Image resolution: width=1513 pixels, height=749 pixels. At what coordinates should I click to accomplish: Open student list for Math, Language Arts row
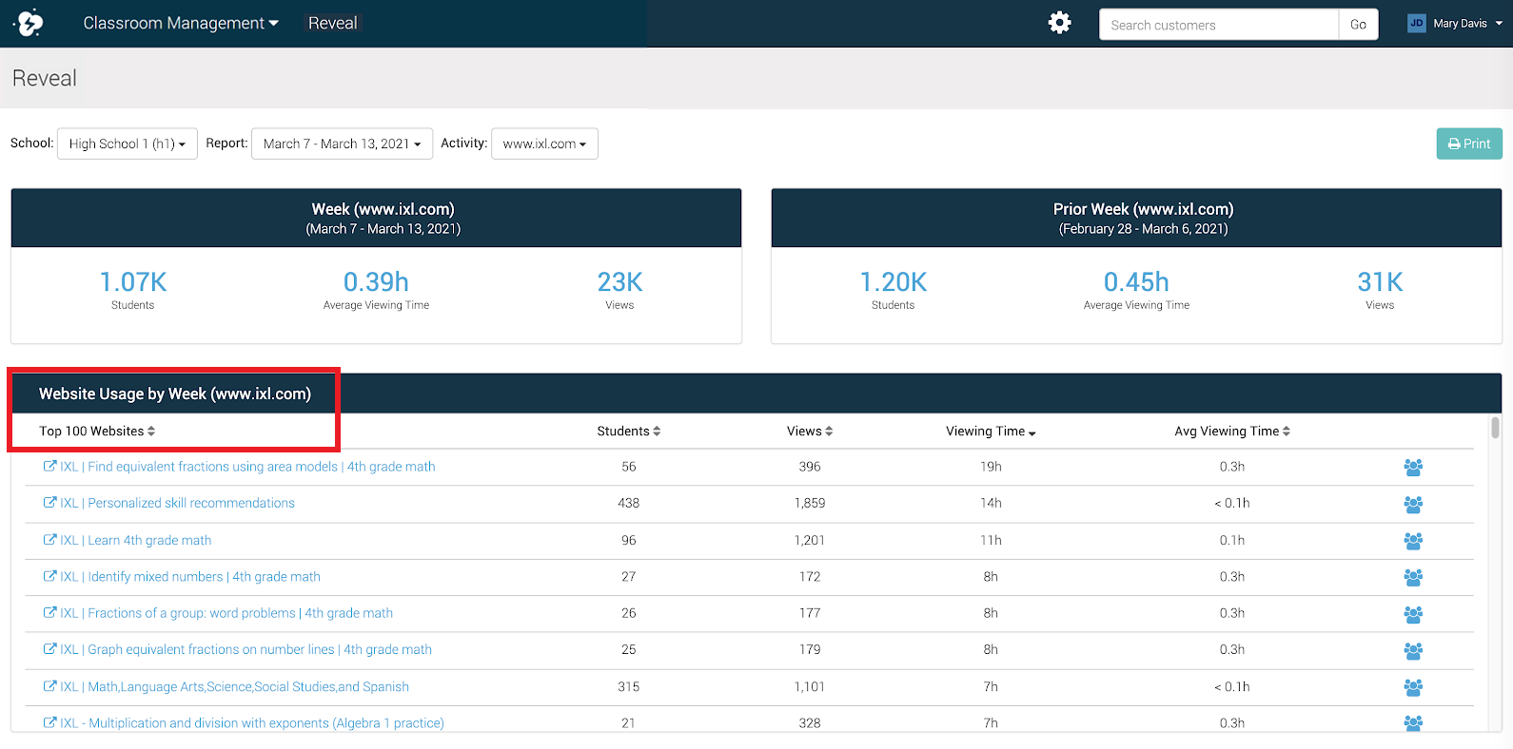(x=1413, y=687)
